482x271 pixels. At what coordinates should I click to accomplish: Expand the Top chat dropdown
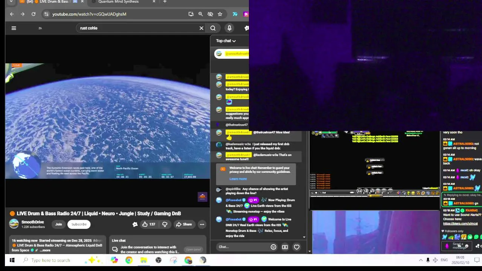pos(226,41)
